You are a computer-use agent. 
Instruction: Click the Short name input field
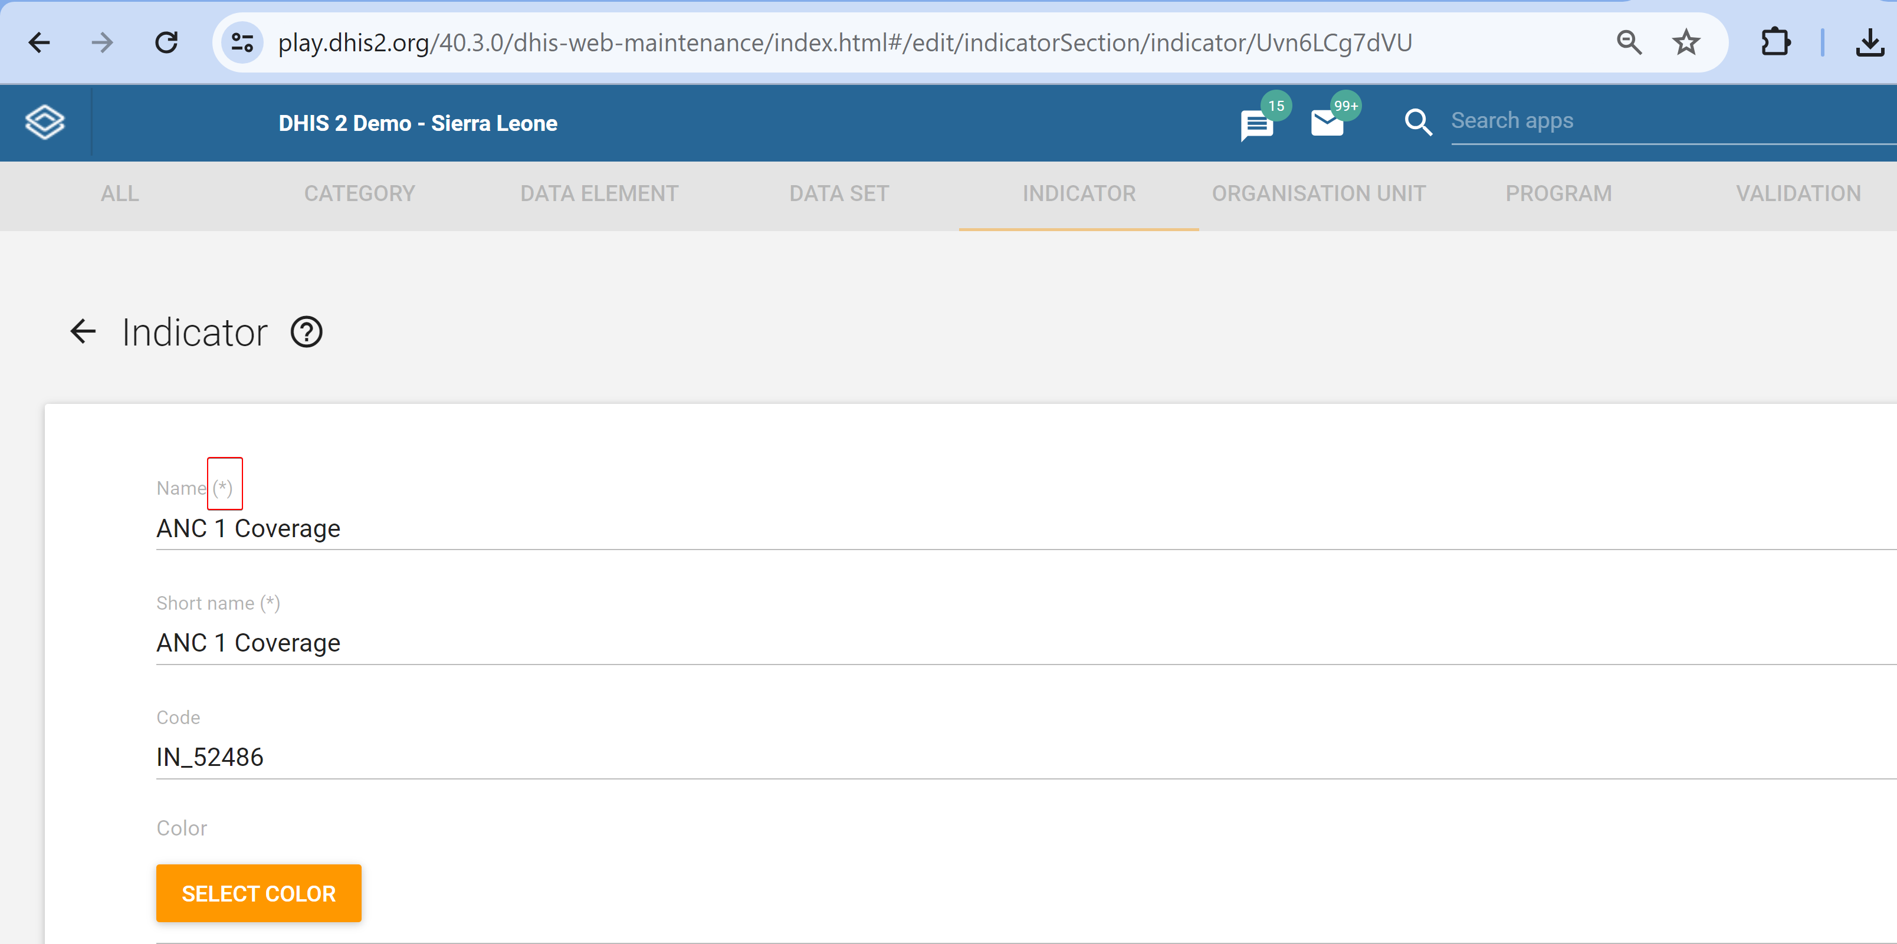1026,643
